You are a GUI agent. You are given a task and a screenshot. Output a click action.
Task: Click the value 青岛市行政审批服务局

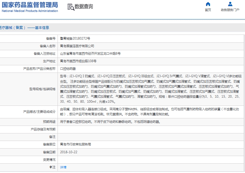[x=75, y=144]
